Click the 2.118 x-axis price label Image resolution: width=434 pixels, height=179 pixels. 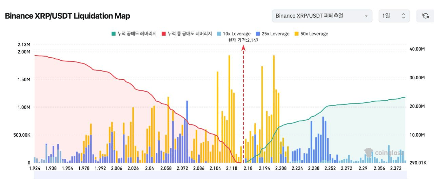(x=231, y=168)
